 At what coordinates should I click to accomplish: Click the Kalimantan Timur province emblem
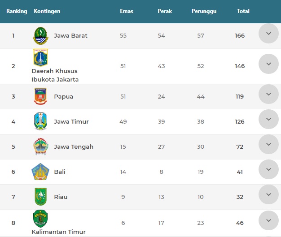click(40, 219)
